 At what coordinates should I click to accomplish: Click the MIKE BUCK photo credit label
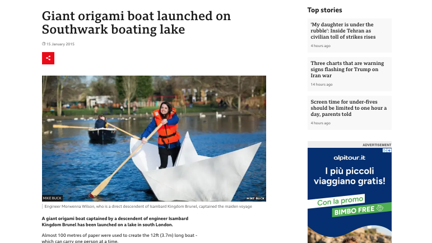52,198
